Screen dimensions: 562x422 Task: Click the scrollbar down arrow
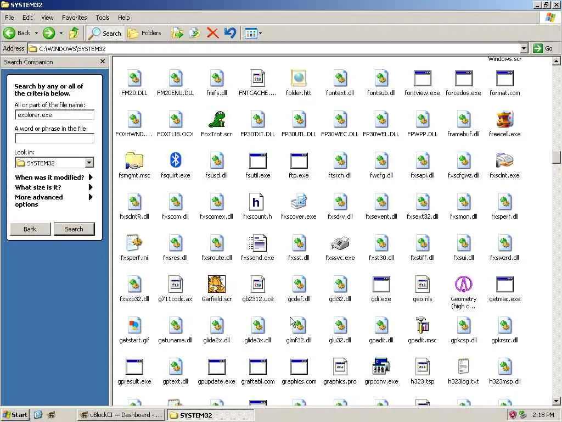pyautogui.click(x=557, y=401)
